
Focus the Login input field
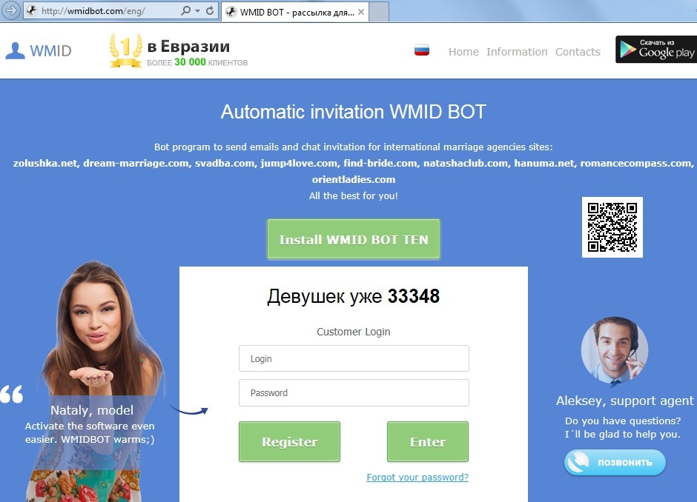(x=354, y=358)
